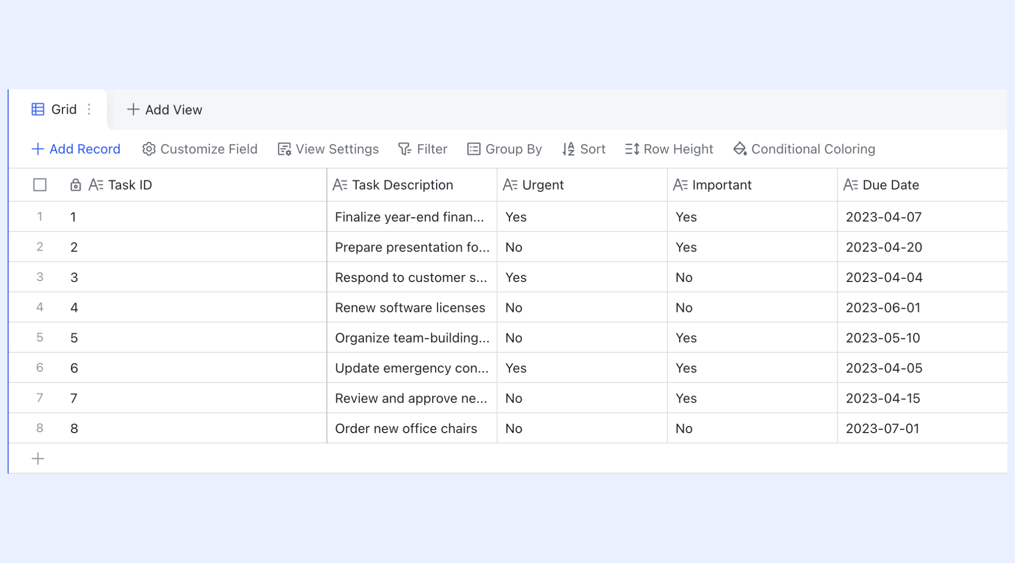Viewport: 1015px width, 563px height.
Task: Click the 'Review and approve ne...' cell
Action: click(412, 398)
